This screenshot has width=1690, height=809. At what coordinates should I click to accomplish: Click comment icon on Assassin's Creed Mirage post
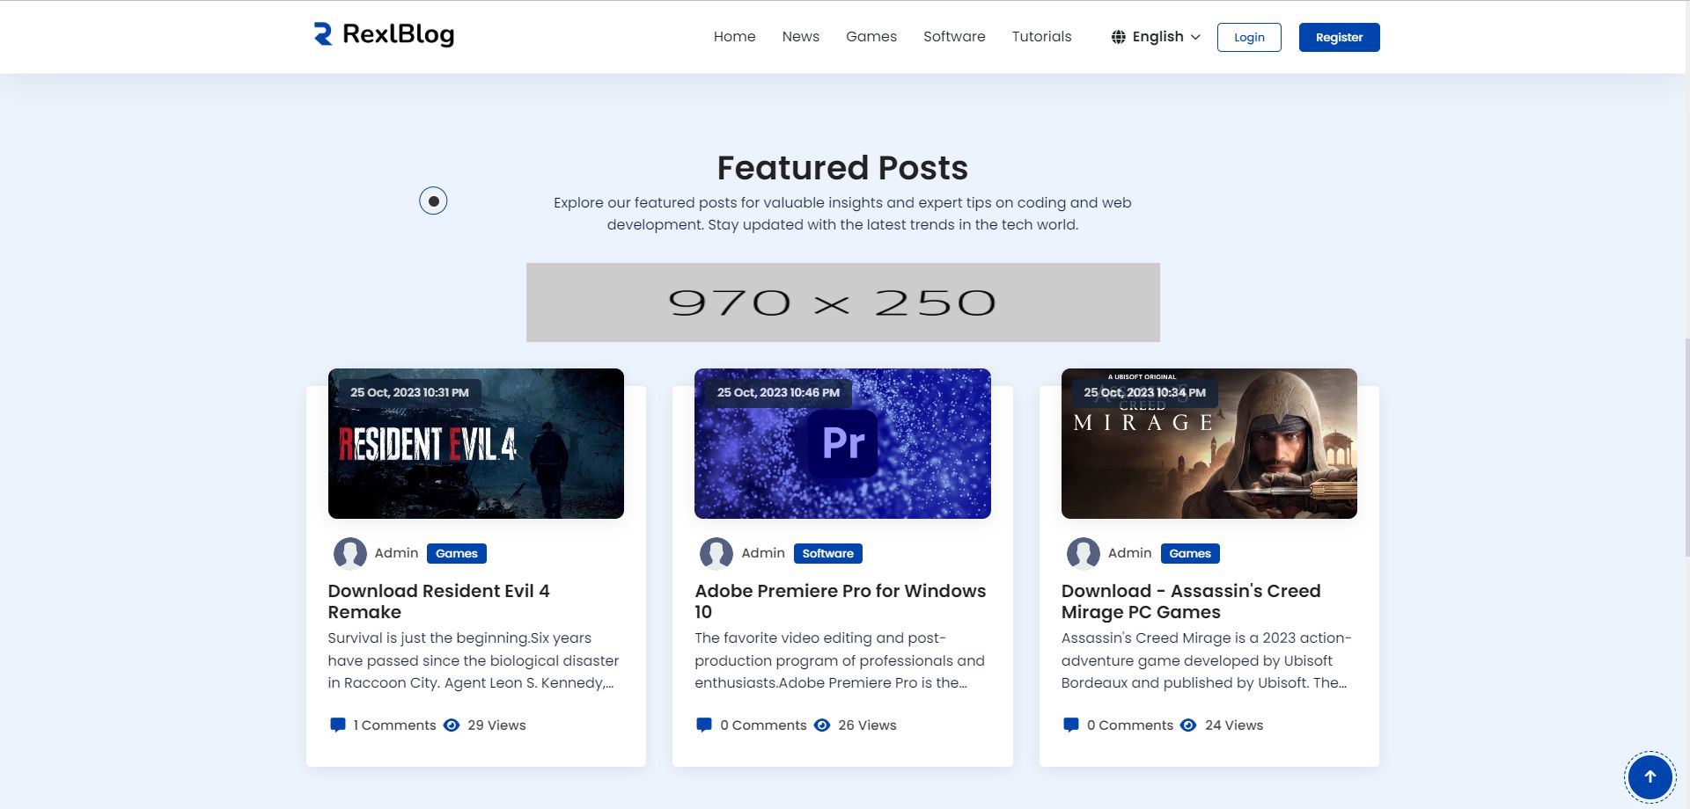1070,725
